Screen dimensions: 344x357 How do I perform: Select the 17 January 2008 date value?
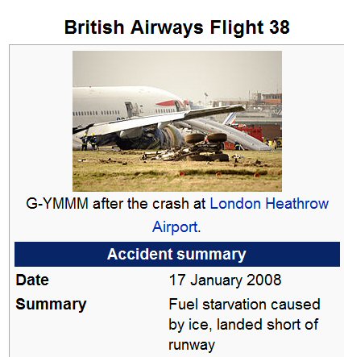[225, 280]
